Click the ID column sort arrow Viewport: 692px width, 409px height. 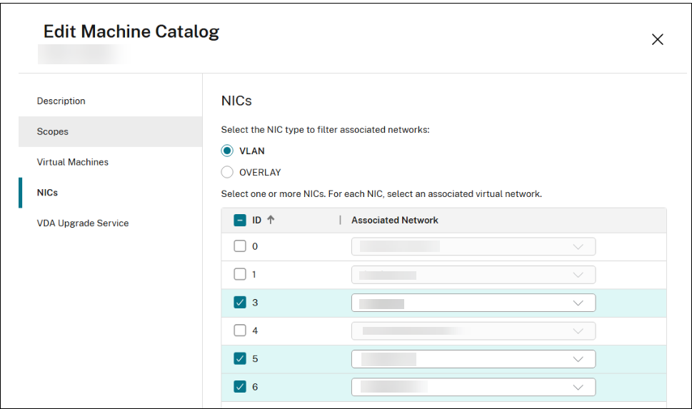click(x=271, y=220)
